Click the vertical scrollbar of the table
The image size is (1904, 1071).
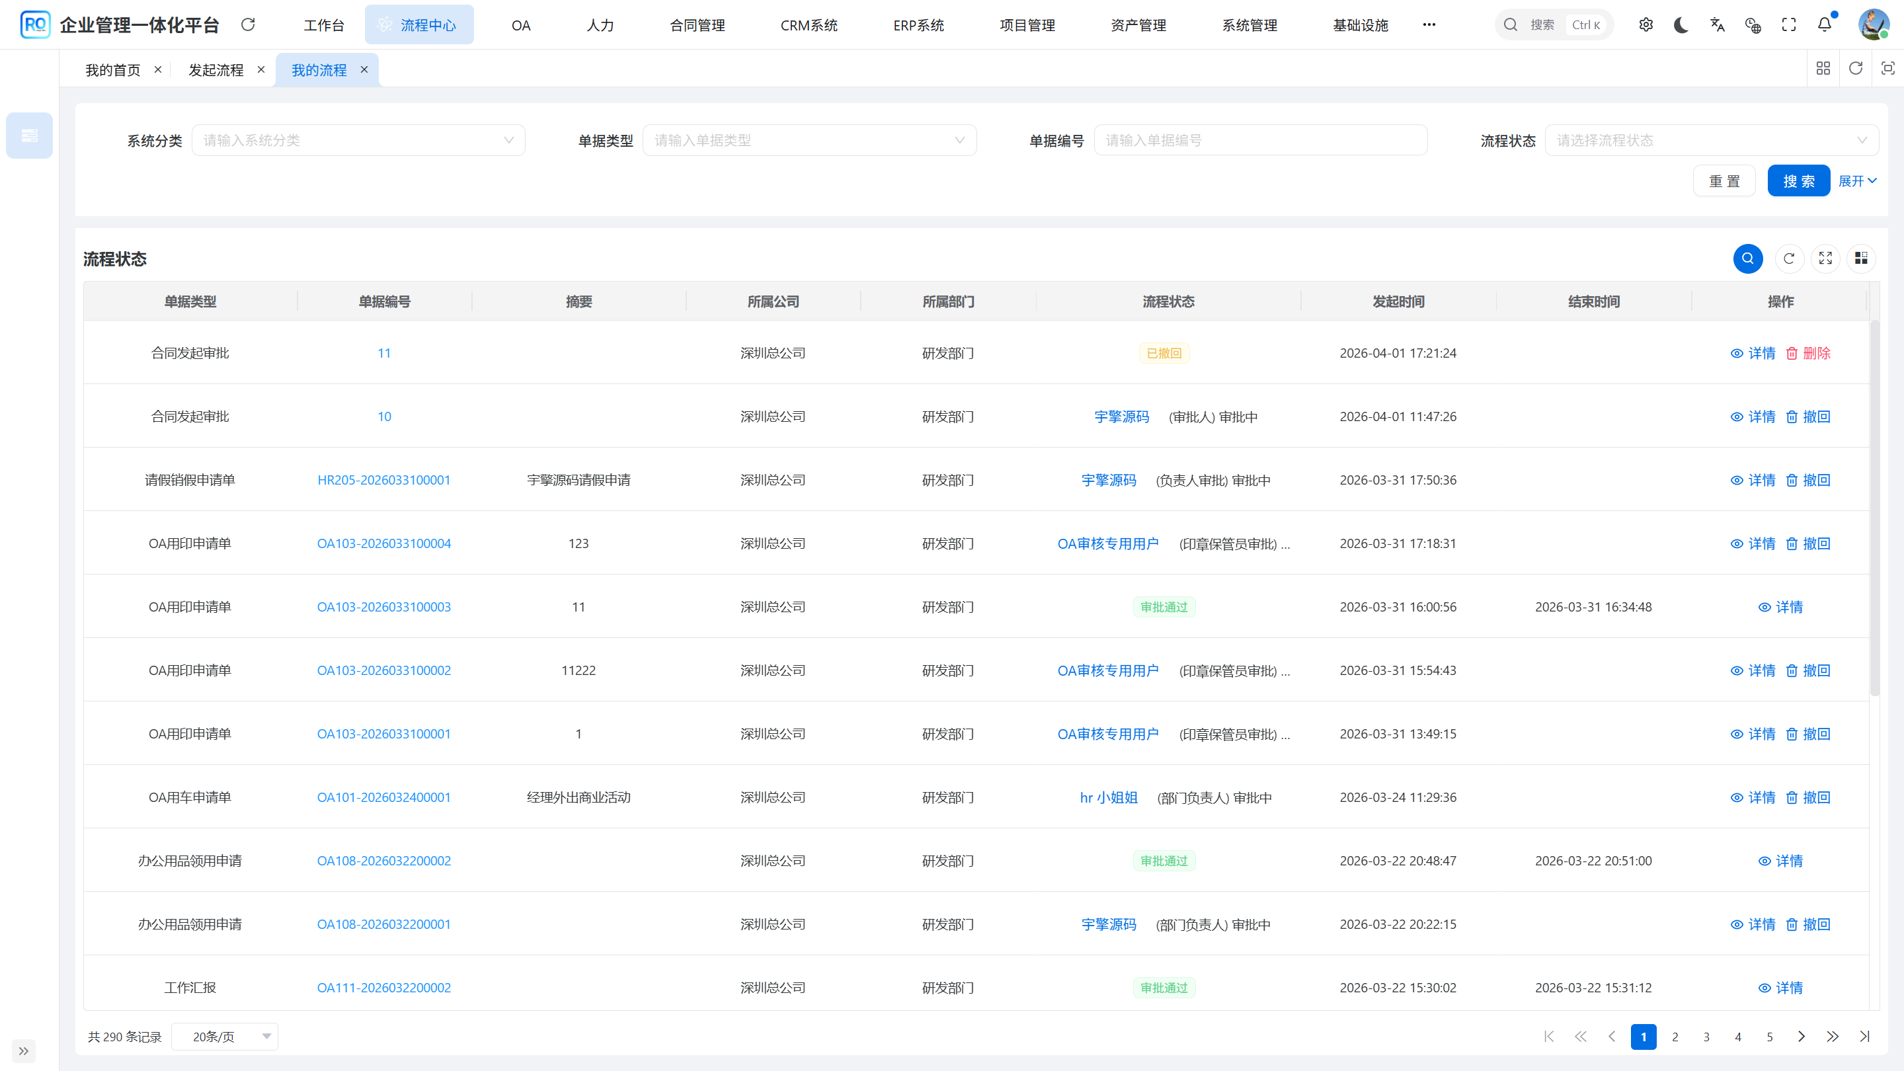point(1874,510)
